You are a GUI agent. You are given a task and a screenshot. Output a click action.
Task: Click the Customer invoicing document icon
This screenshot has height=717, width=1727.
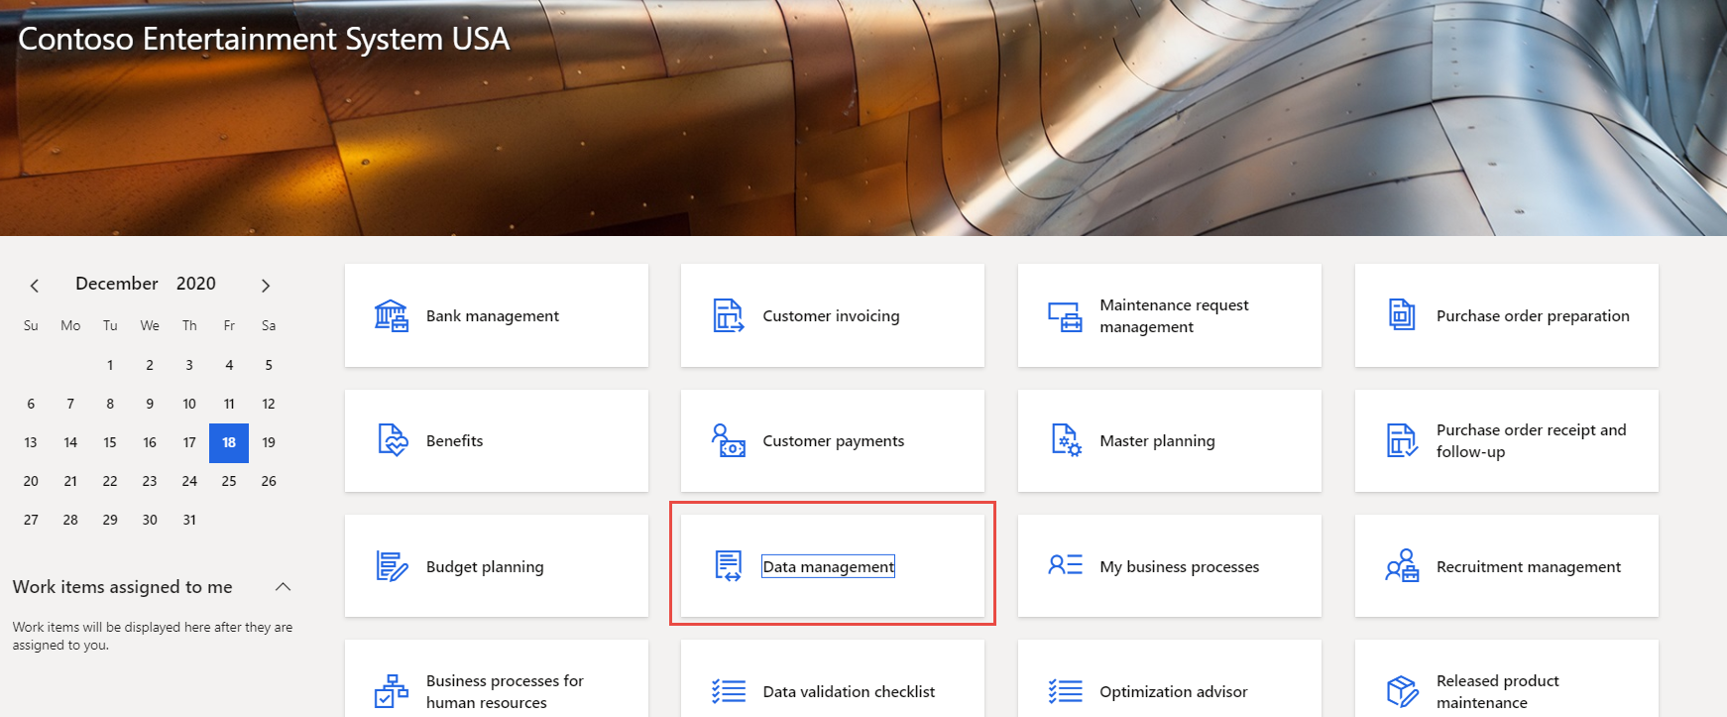[728, 315]
